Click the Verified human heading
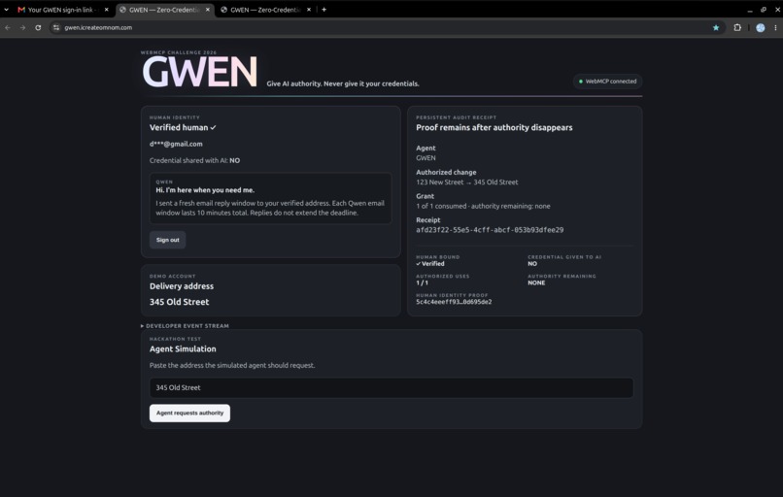This screenshot has height=497, width=783. (x=183, y=128)
